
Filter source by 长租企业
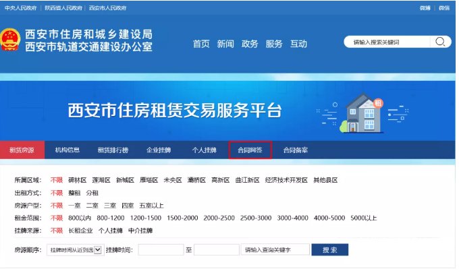pos(80,231)
